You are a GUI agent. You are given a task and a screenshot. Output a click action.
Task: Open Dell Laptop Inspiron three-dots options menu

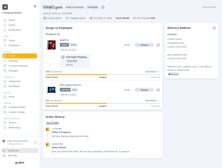point(158,90)
